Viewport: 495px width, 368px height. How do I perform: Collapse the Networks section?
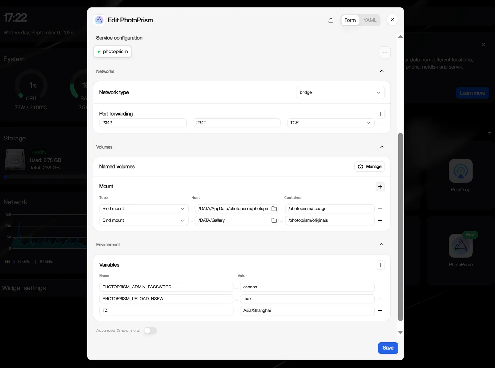[x=382, y=71]
